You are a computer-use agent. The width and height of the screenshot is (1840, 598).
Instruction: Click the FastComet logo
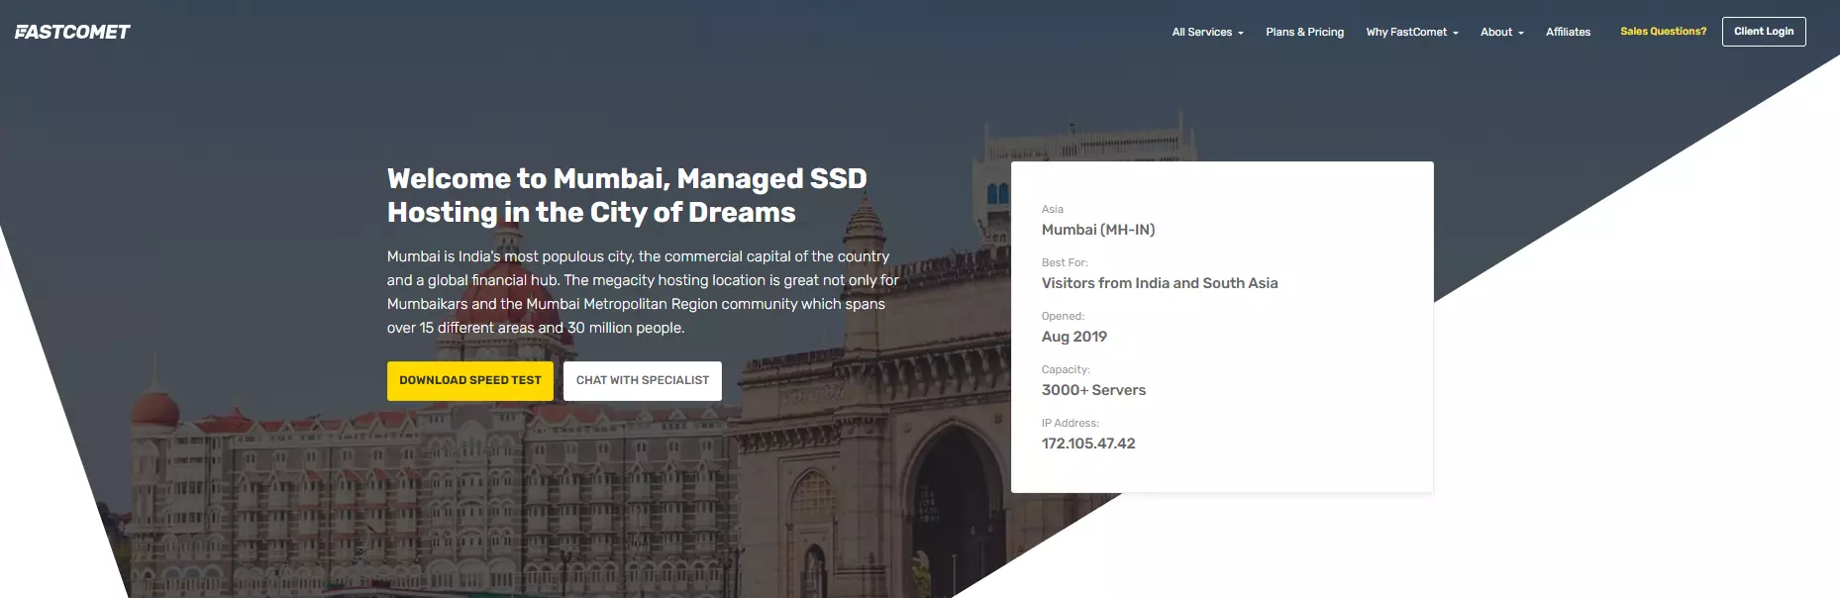click(72, 32)
